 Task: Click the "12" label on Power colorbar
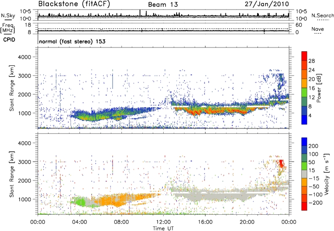(x=311, y=98)
